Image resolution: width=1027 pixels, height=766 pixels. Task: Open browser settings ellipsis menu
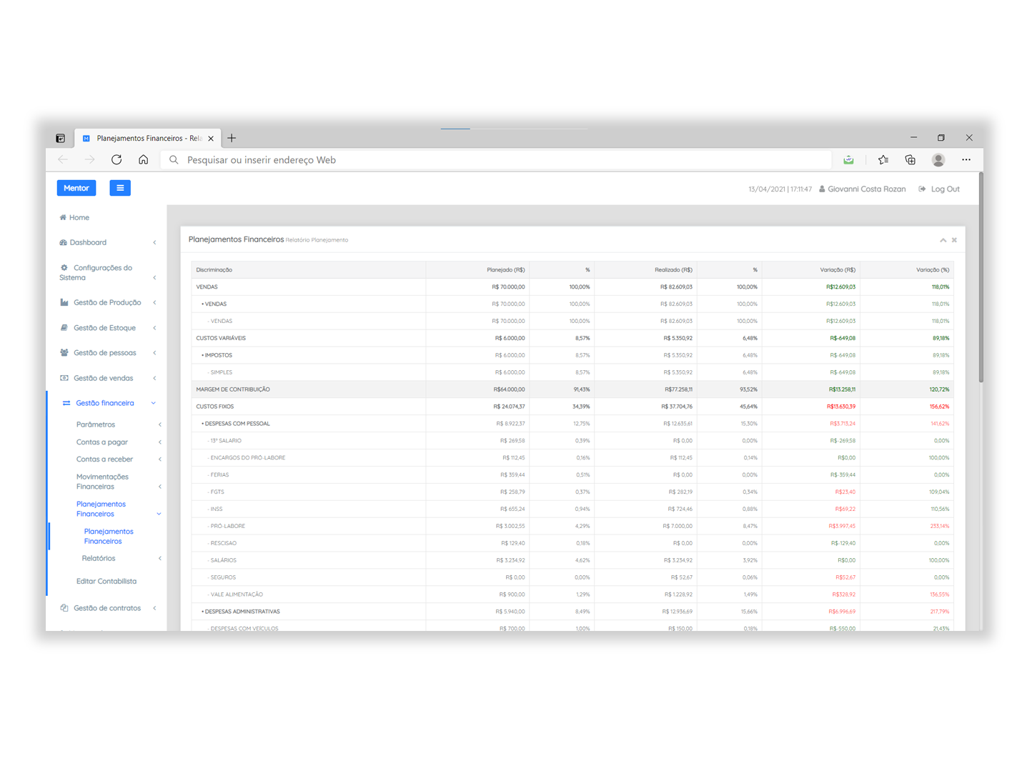966,160
